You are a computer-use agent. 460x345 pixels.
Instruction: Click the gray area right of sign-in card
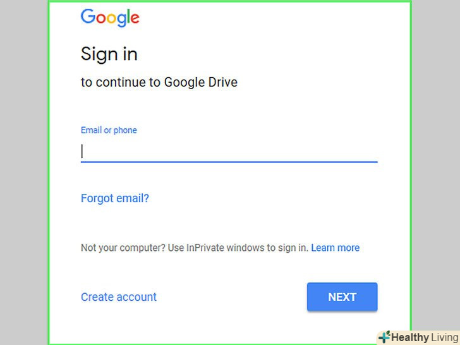[x=436, y=164]
